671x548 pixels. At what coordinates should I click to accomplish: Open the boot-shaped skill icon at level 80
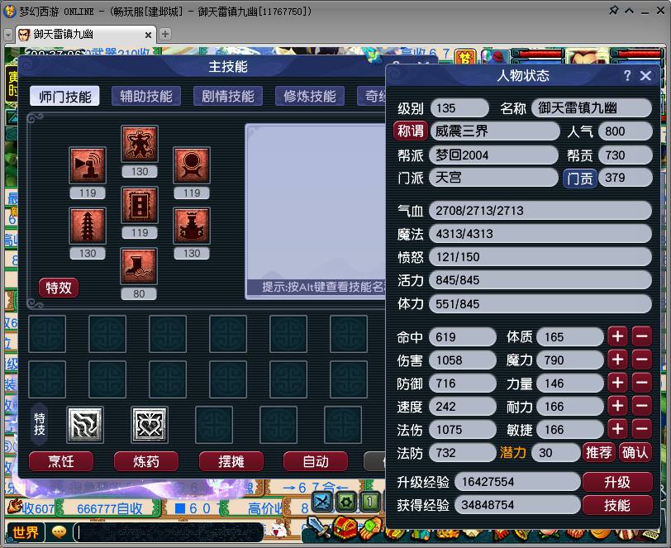(139, 269)
